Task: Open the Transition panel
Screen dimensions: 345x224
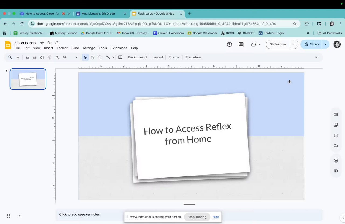Action: coord(193,57)
